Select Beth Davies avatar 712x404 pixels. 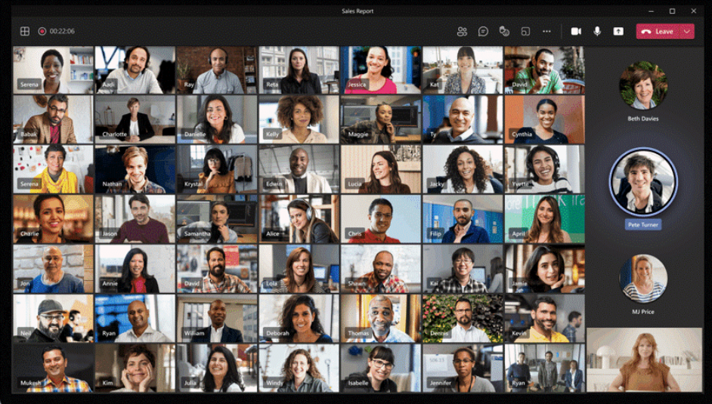tap(643, 85)
